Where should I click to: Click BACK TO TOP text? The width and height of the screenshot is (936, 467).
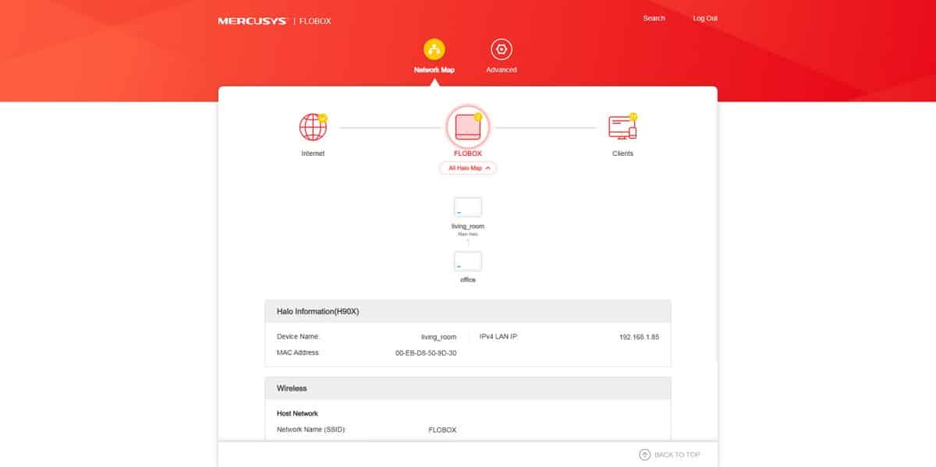pyautogui.click(x=677, y=455)
